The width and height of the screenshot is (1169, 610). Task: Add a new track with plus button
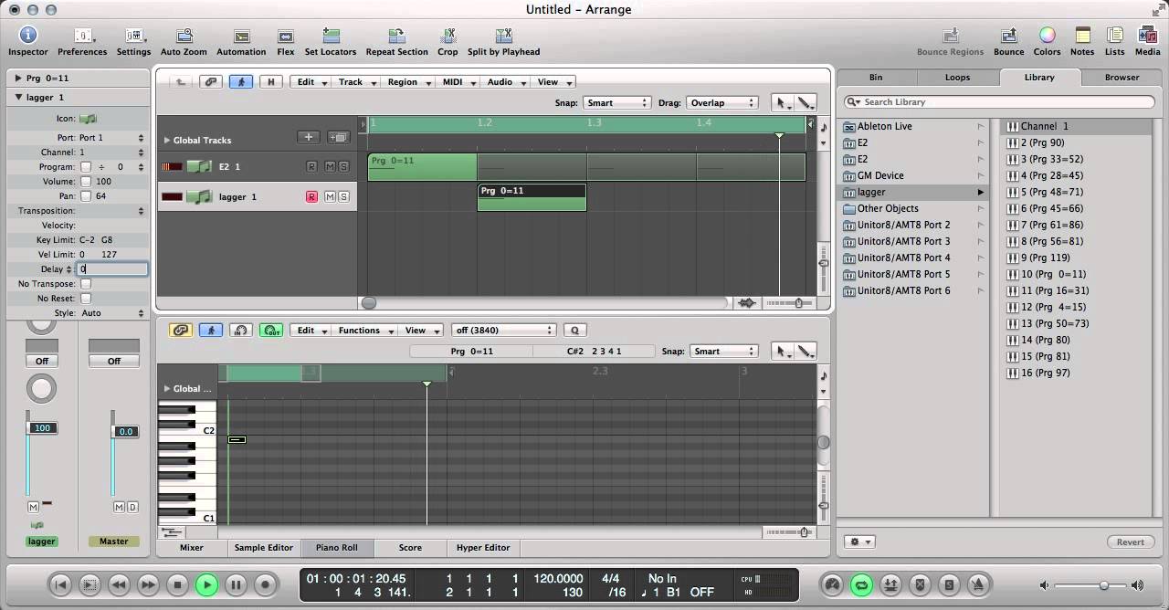pyautogui.click(x=309, y=138)
